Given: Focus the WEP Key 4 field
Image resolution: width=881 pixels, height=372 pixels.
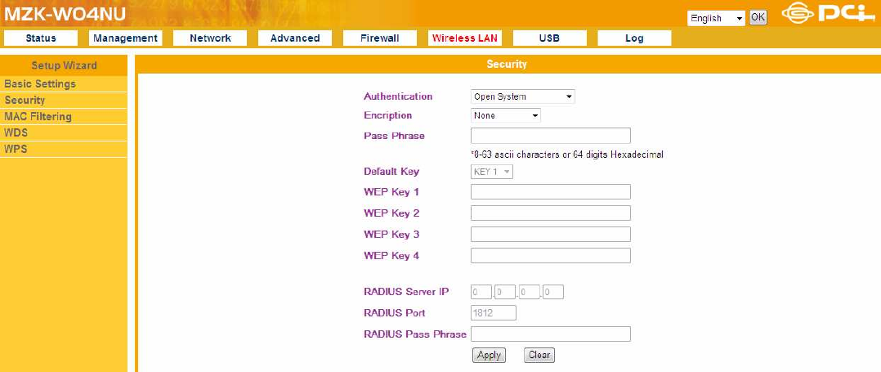Looking at the screenshot, I should click(551, 256).
